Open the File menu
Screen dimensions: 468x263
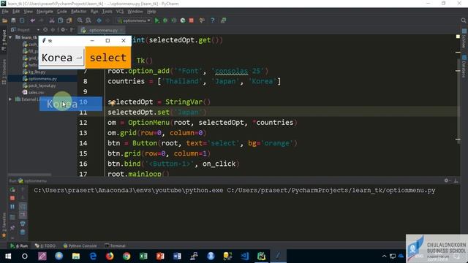pos(5,12)
